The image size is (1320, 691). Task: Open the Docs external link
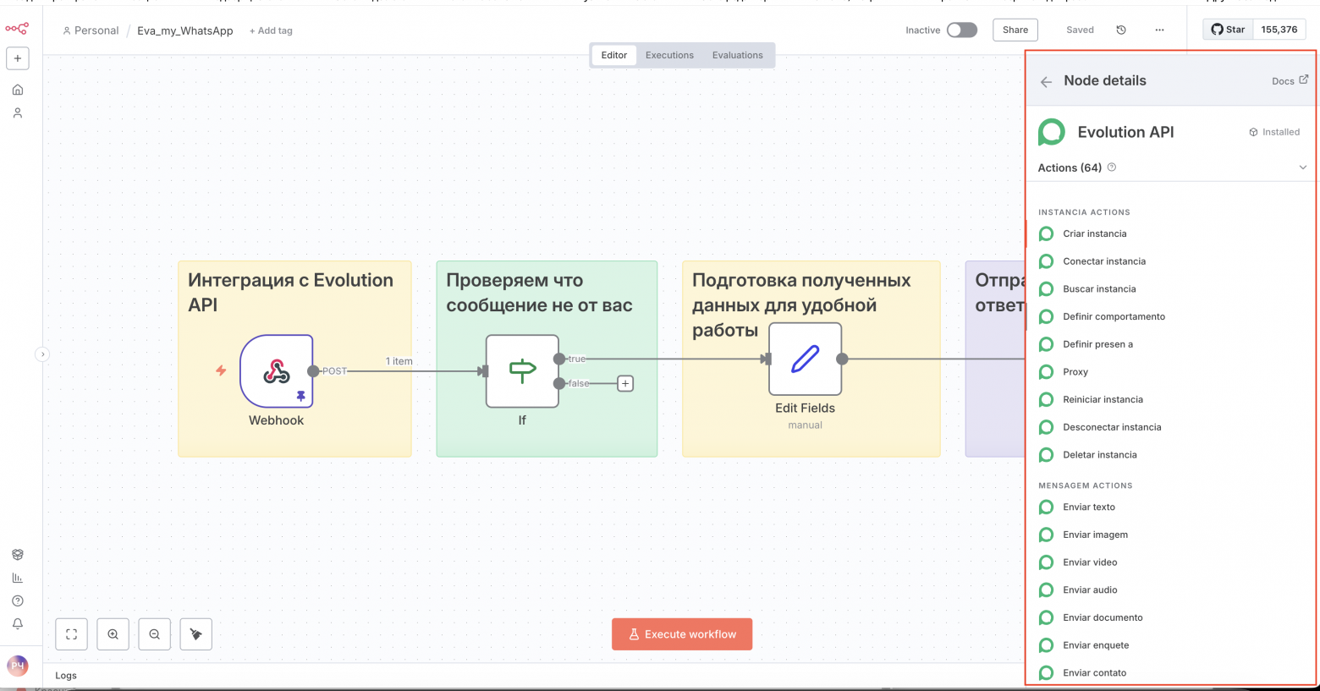click(x=1290, y=81)
